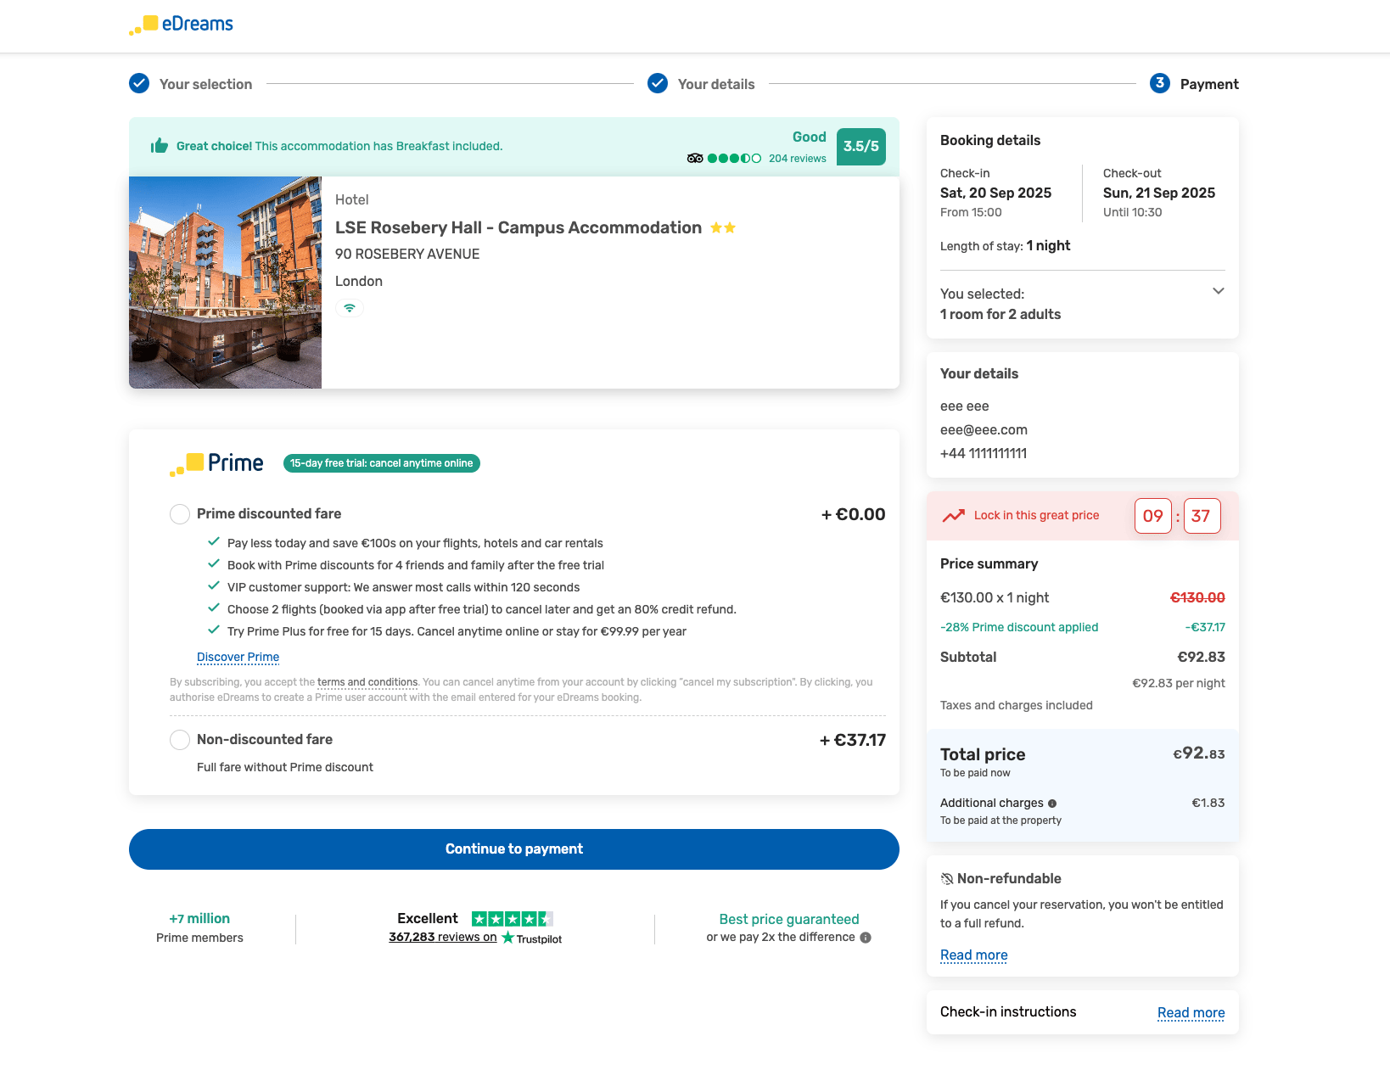Read more on Check-in instructions

(x=1191, y=1013)
